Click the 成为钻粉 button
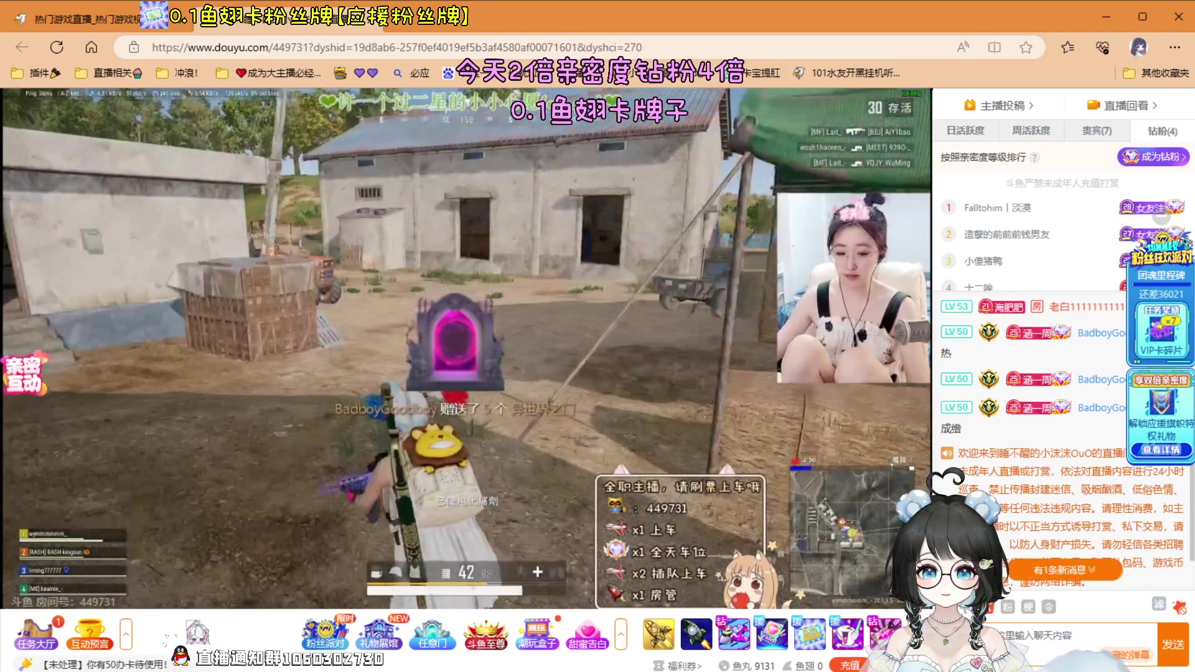 pyautogui.click(x=1153, y=157)
